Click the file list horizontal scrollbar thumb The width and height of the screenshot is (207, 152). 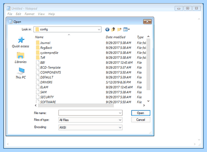[76, 105]
